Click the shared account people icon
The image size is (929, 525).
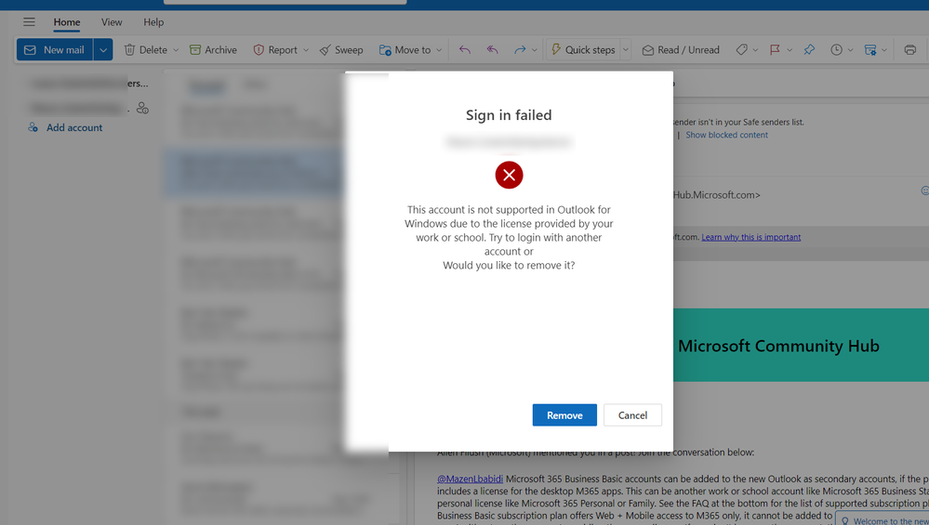(142, 108)
